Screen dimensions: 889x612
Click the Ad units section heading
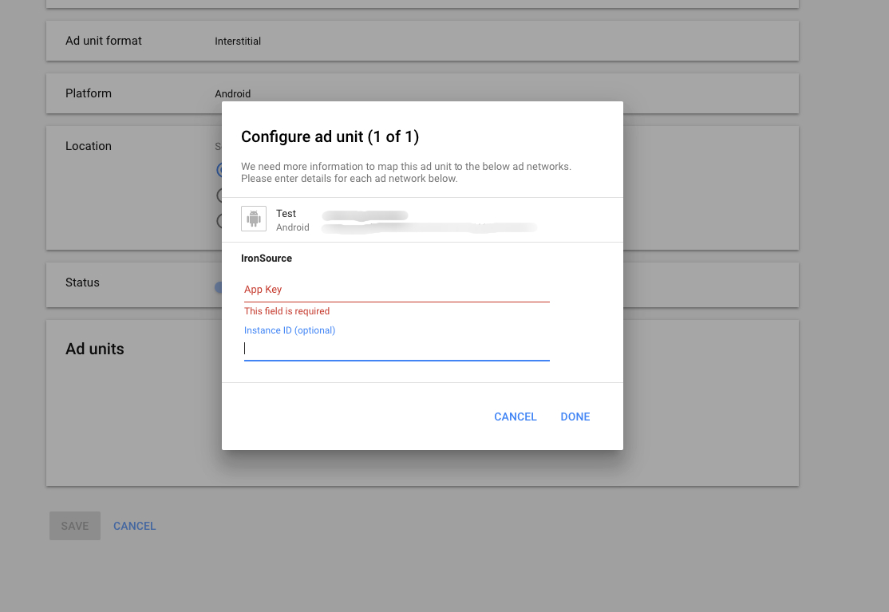95,349
